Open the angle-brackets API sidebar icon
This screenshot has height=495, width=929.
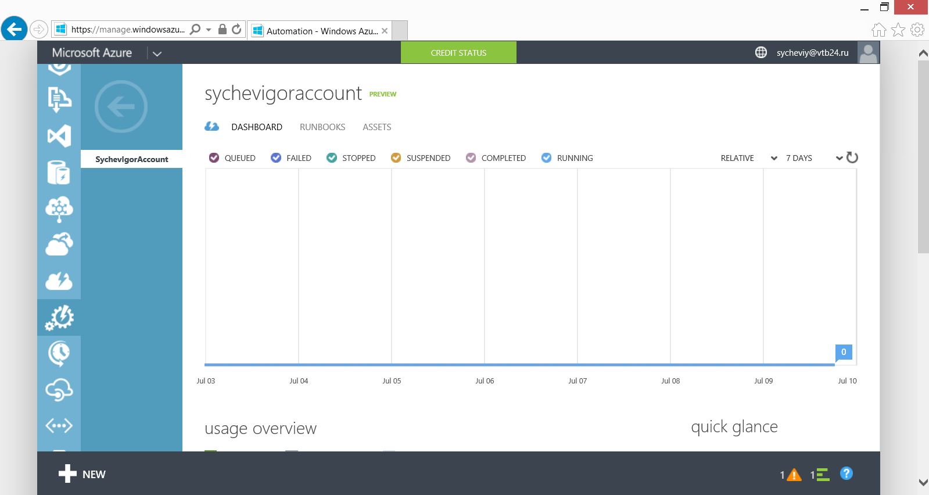tap(59, 426)
